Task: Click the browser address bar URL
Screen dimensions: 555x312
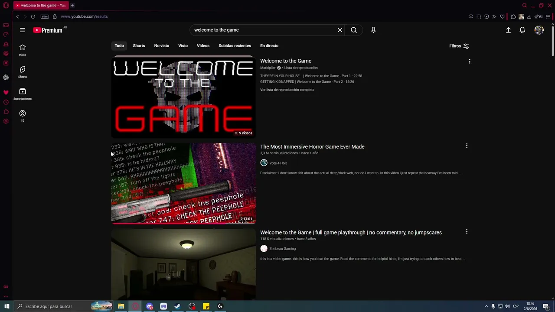Action: [x=84, y=16]
